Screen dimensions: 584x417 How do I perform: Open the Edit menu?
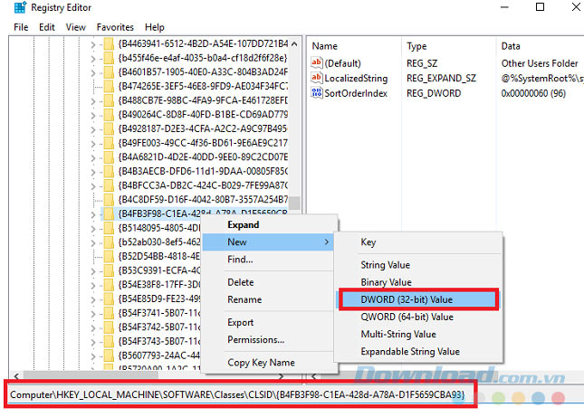coord(46,27)
